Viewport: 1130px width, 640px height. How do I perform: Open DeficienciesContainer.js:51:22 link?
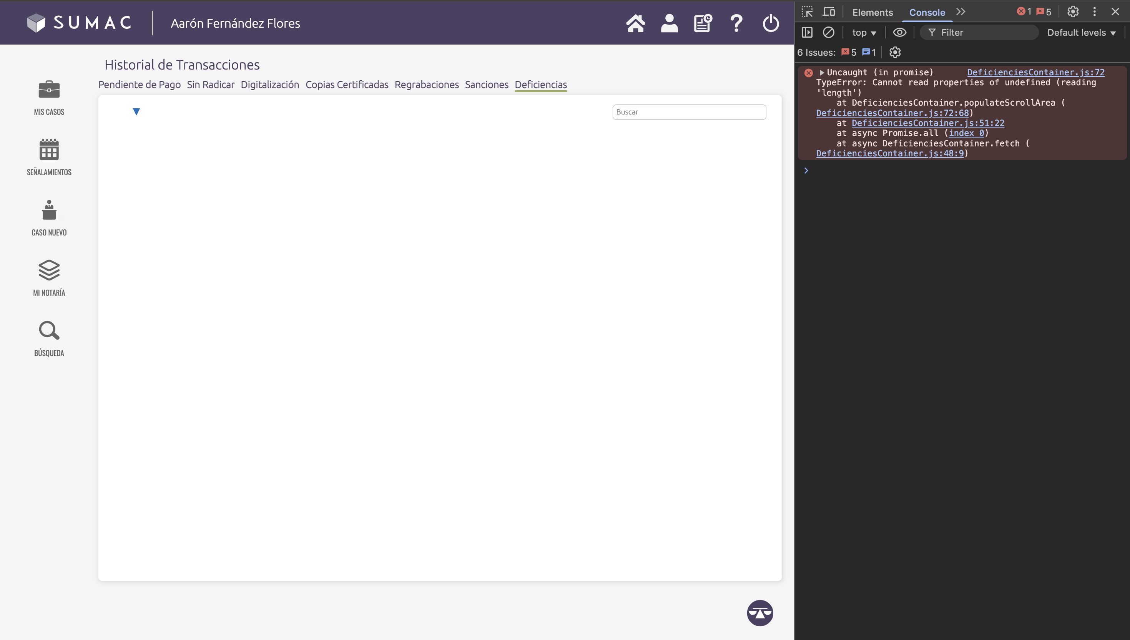tap(928, 123)
